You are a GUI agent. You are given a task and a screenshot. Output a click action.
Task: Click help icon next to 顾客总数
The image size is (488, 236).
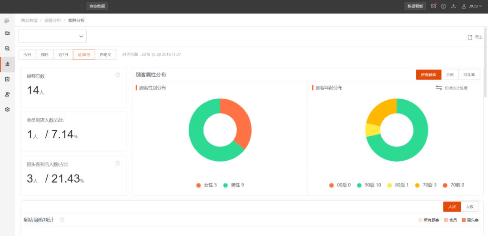point(118,75)
